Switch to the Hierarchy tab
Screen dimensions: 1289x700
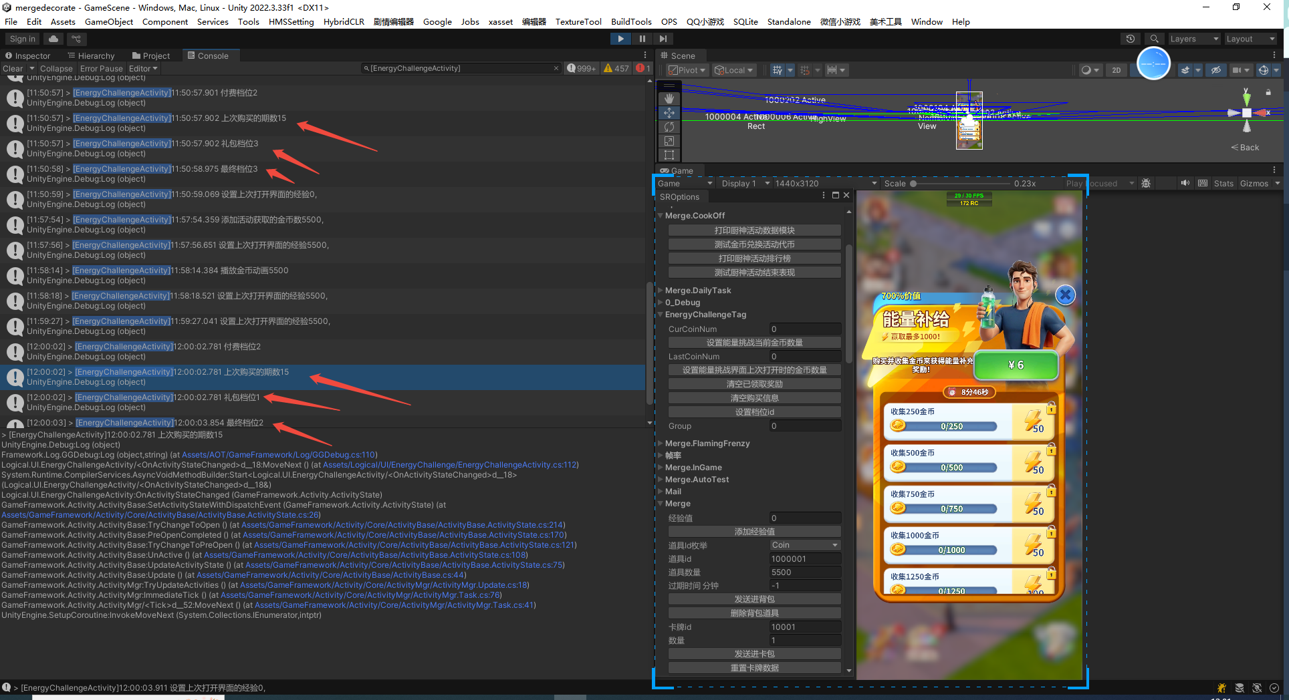[x=91, y=55]
